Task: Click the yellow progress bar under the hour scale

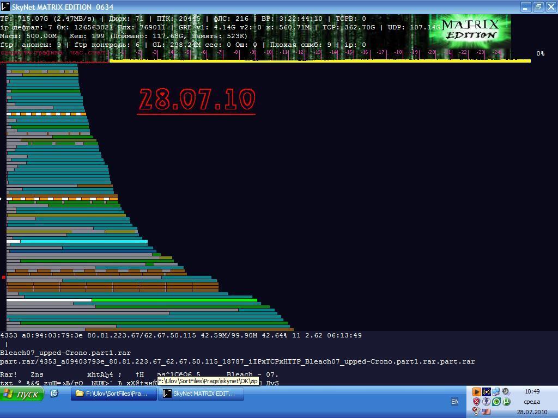Action: coord(319,61)
